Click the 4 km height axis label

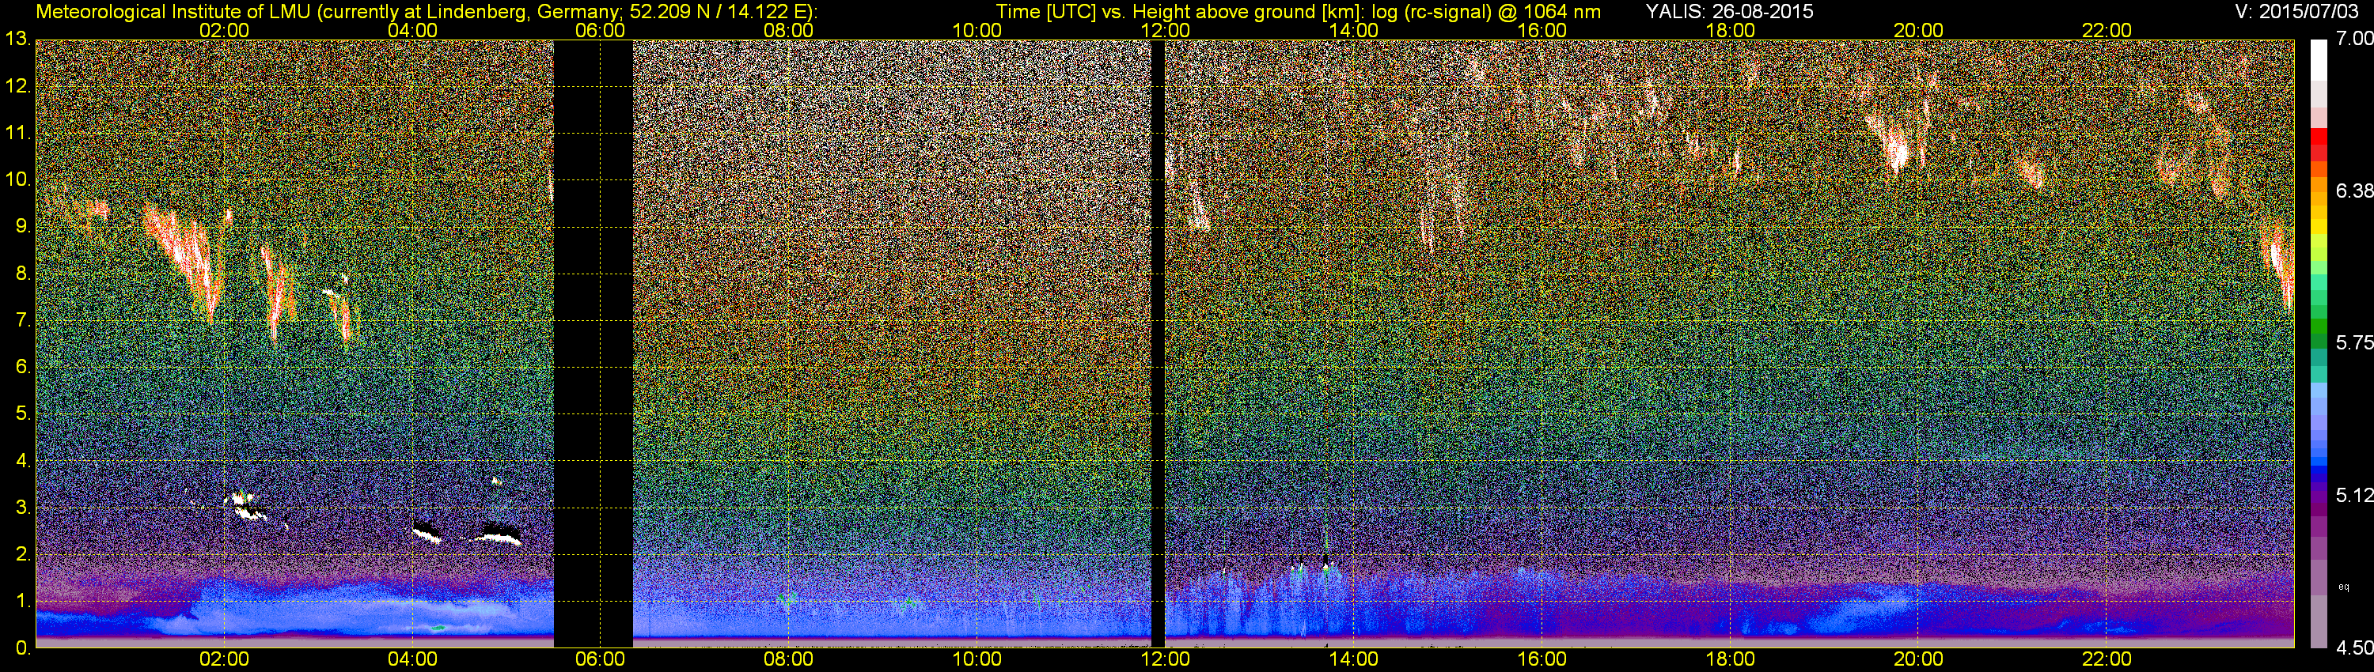pos(22,460)
